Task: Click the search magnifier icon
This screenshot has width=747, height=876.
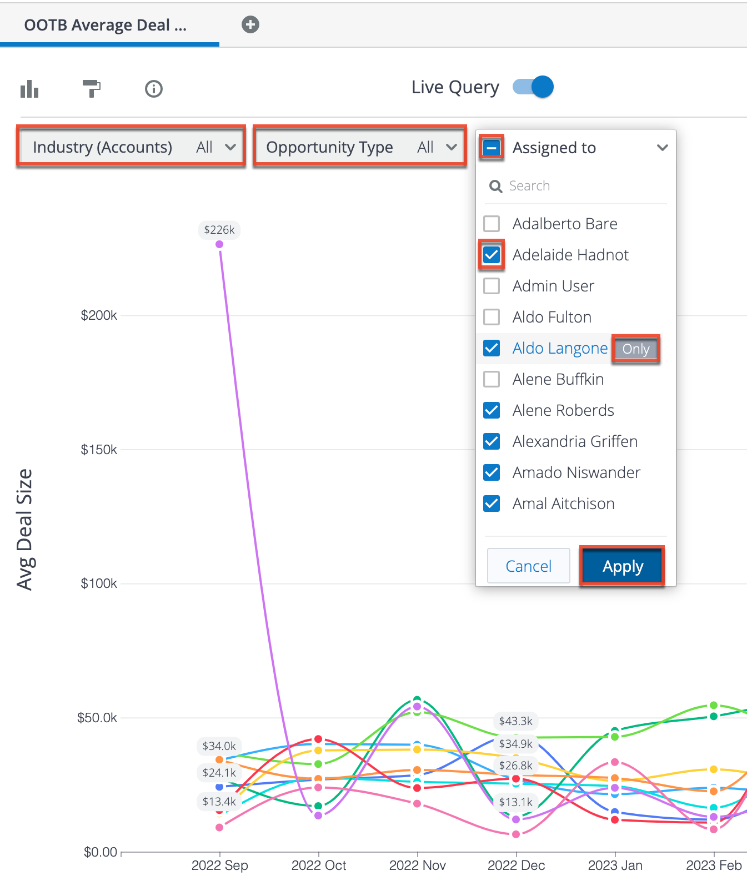Action: [x=495, y=187]
